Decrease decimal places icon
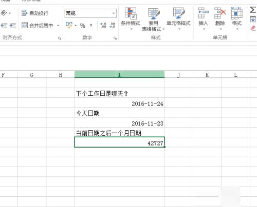The width and height of the screenshot is (257, 207). 113,26
